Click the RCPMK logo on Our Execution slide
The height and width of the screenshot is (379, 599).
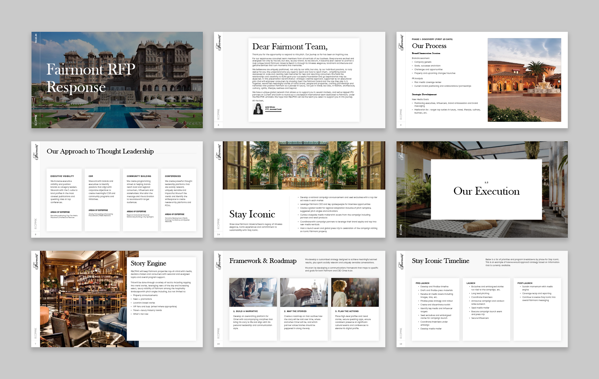(401, 230)
